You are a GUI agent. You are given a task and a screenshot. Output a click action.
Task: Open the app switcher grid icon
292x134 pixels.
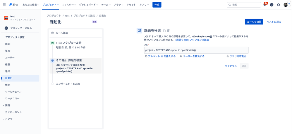tap(5, 5)
